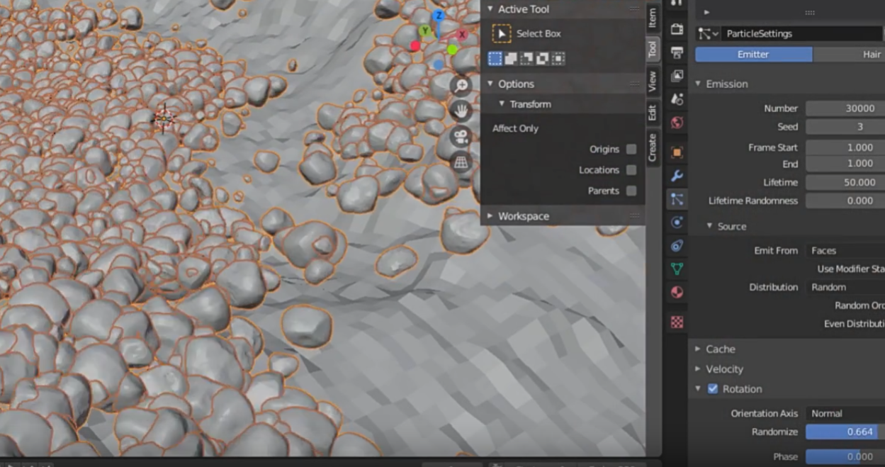Open Physics properties icon
Image resolution: width=885 pixels, height=467 pixels.
coord(677,223)
